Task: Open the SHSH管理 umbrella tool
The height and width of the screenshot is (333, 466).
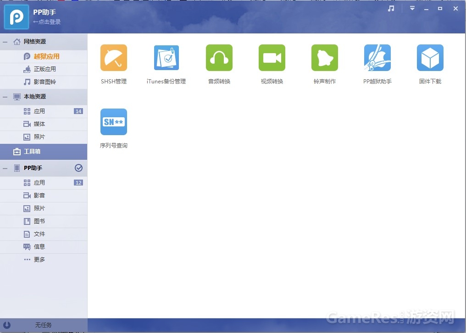Action: [114, 58]
